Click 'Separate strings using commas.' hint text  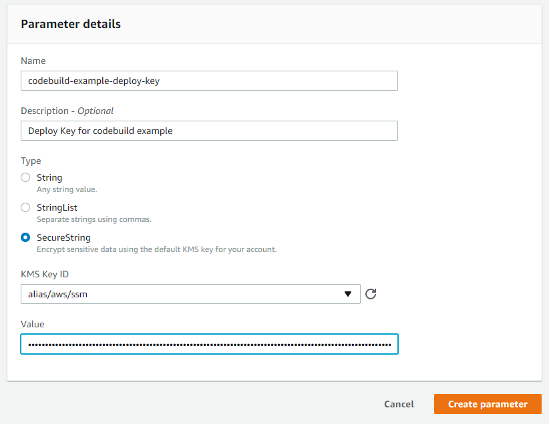click(94, 219)
